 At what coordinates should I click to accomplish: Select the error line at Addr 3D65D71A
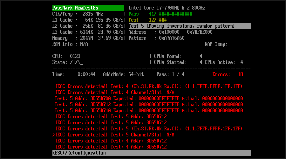tap(149, 110)
